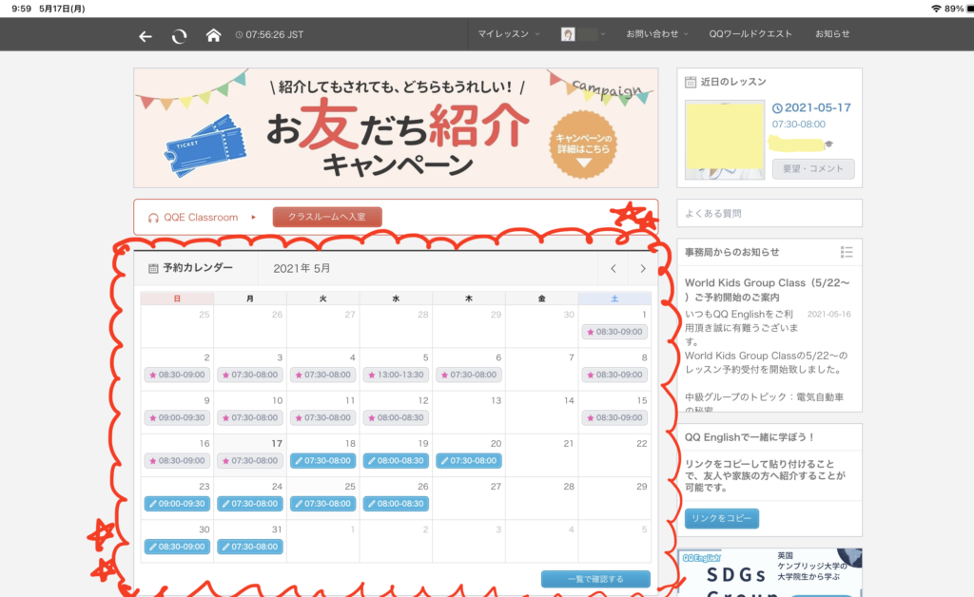Tap キャンペーンの詳細はこちら badge

click(583, 145)
